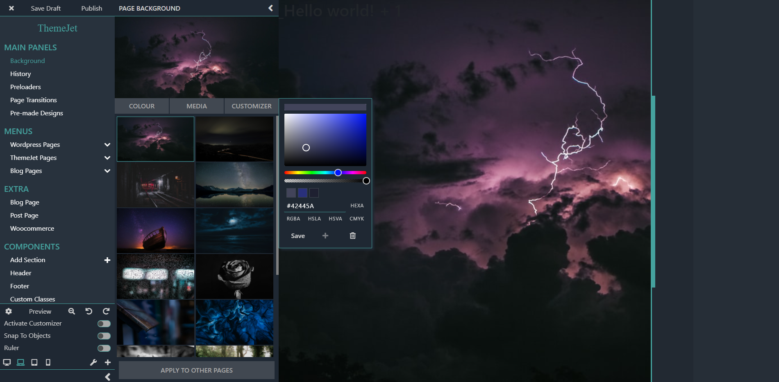Save the current color
Screen dimensions: 779x382
[x=298, y=236]
